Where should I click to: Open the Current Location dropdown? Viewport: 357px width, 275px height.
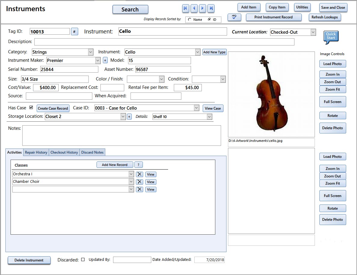(x=313, y=32)
